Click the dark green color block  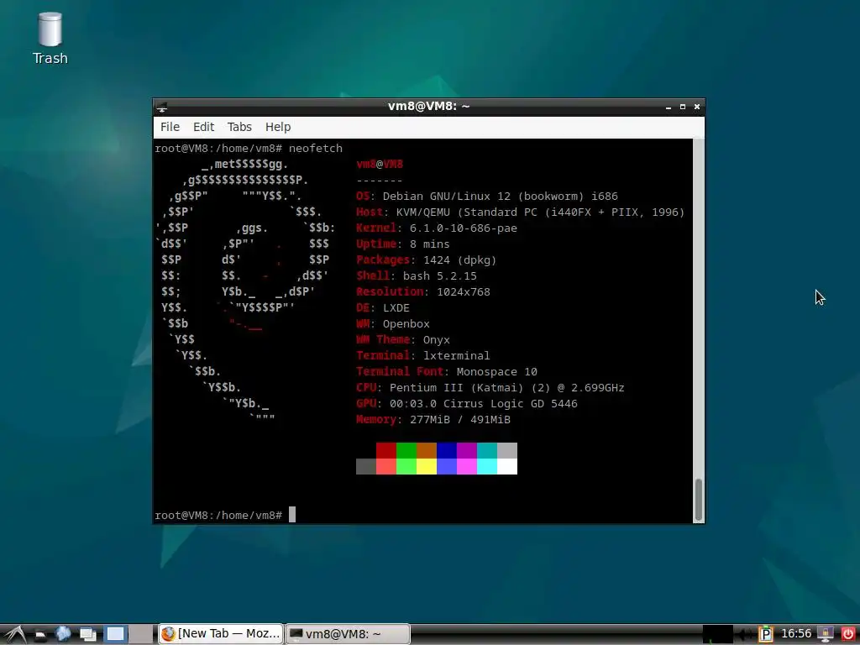(406, 450)
